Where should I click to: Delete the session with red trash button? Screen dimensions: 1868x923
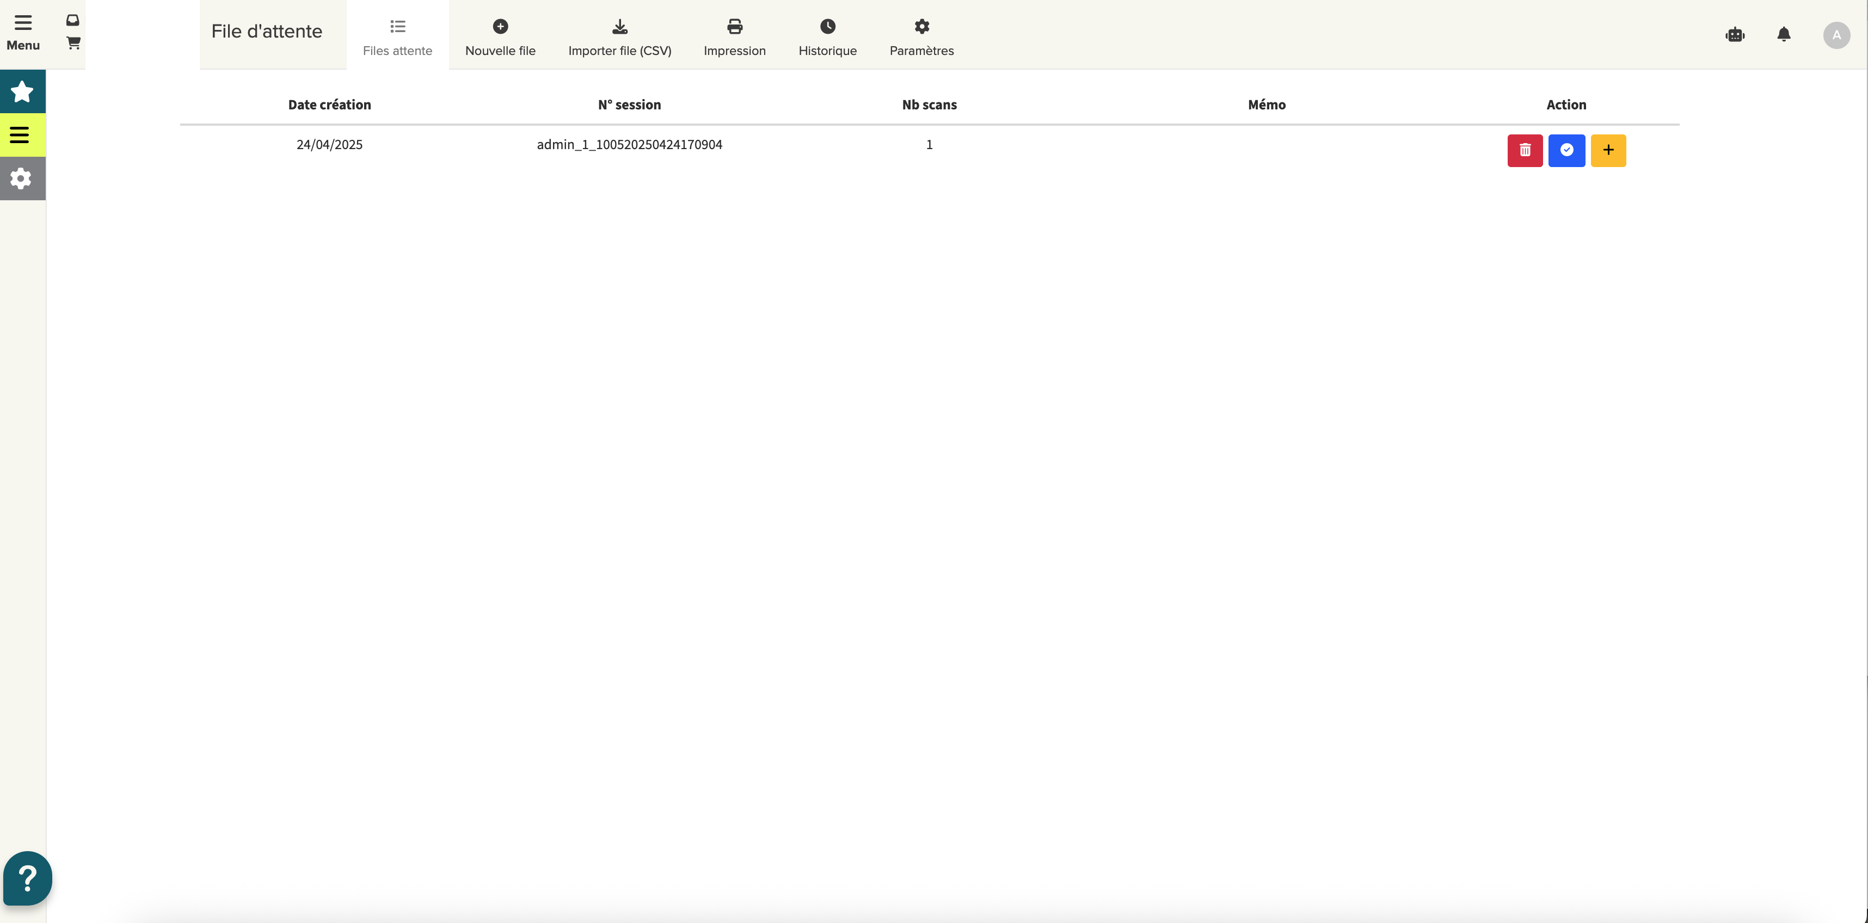[x=1525, y=150]
